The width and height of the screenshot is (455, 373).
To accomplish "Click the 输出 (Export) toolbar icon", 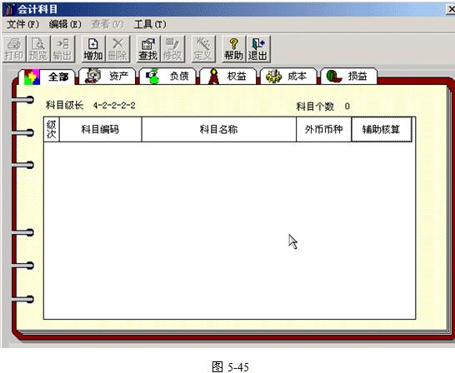I will [x=62, y=49].
